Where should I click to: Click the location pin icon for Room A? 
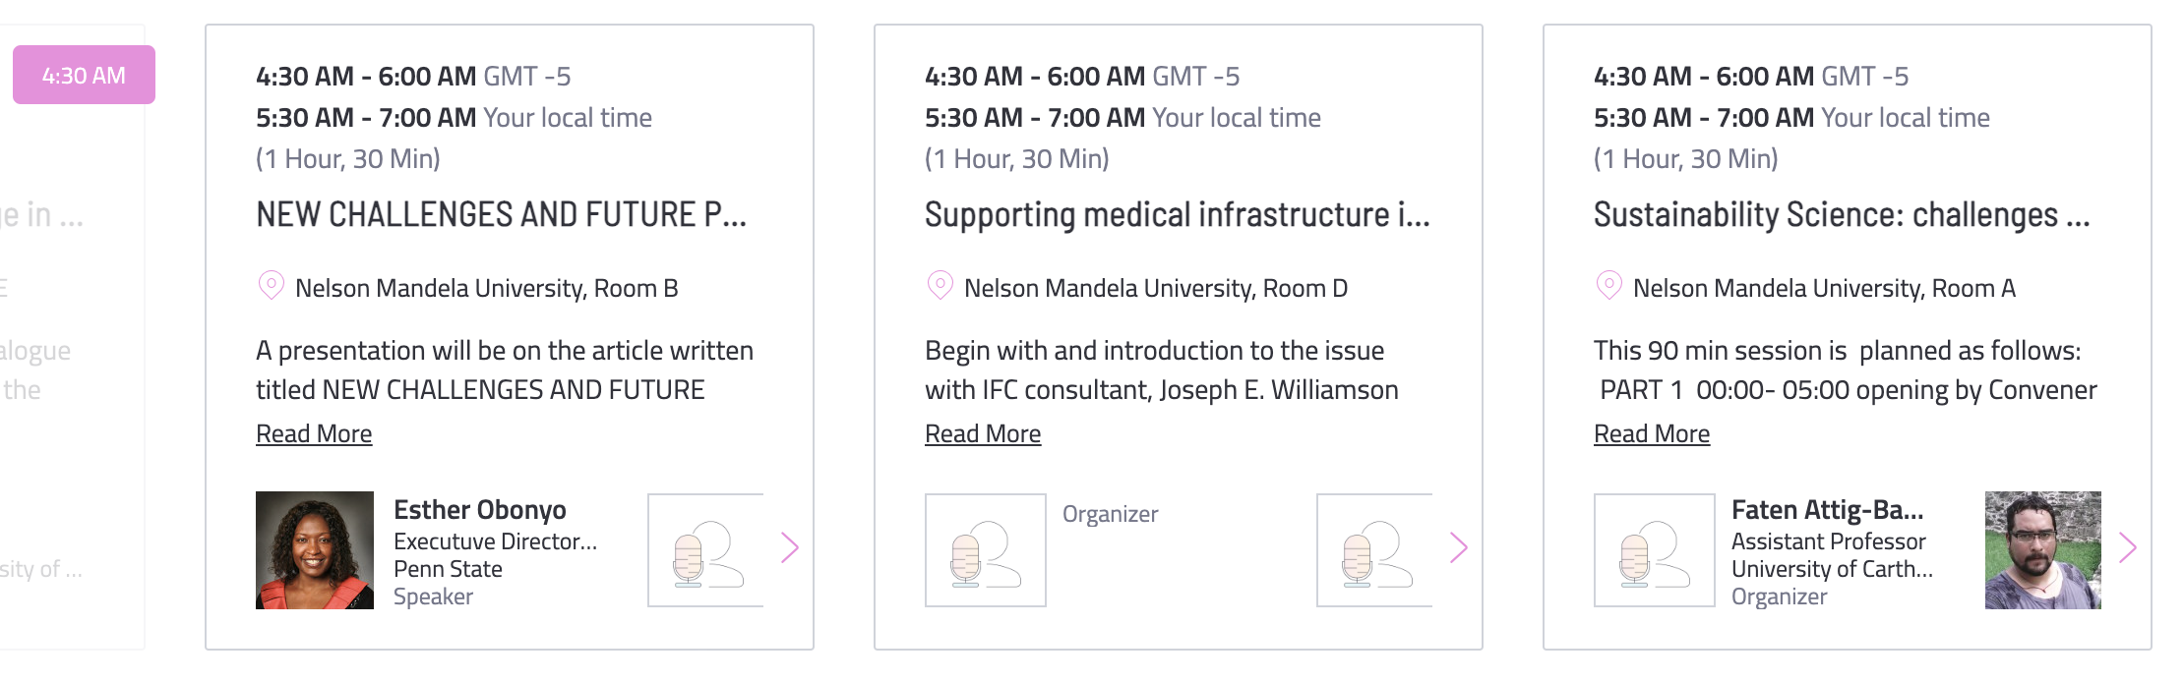point(1609,286)
